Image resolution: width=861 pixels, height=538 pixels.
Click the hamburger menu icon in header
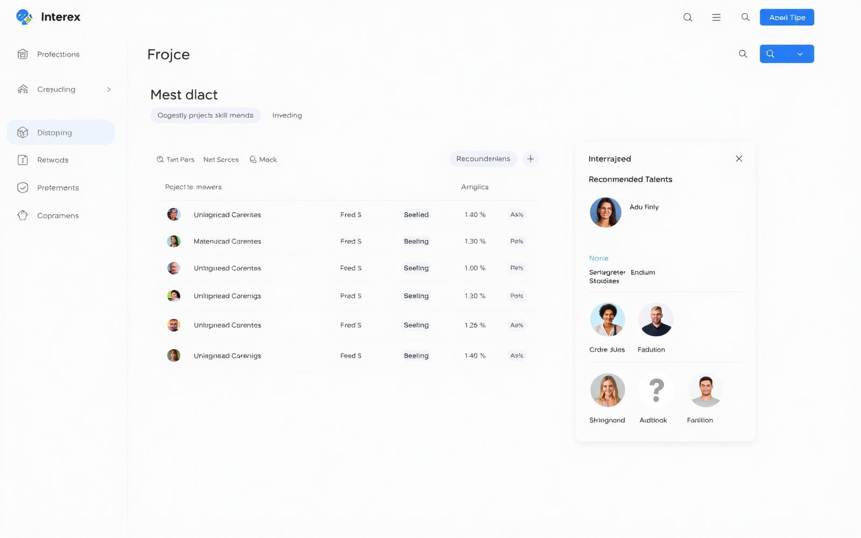pyautogui.click(x=716, y=17)
